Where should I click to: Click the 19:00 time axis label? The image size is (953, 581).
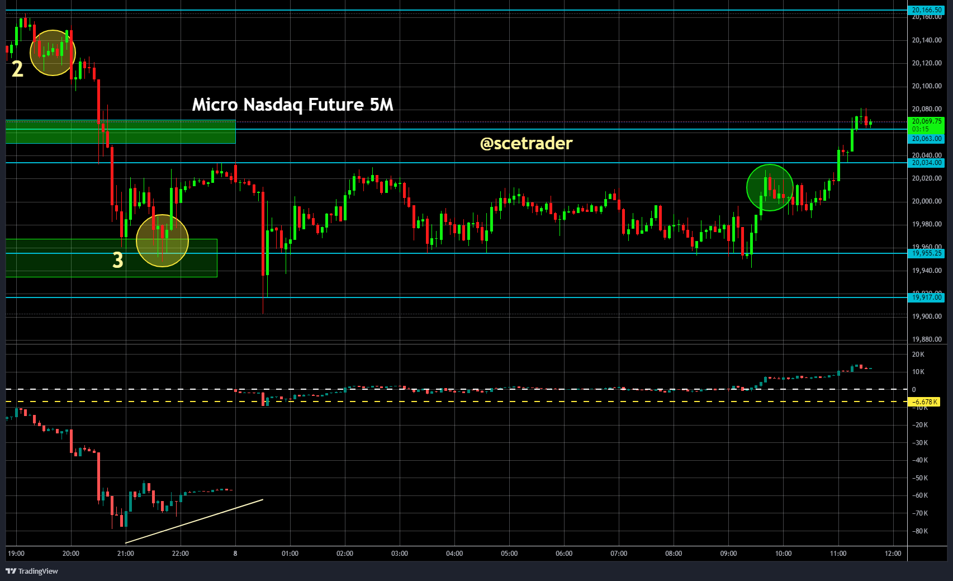pos(16,554)
